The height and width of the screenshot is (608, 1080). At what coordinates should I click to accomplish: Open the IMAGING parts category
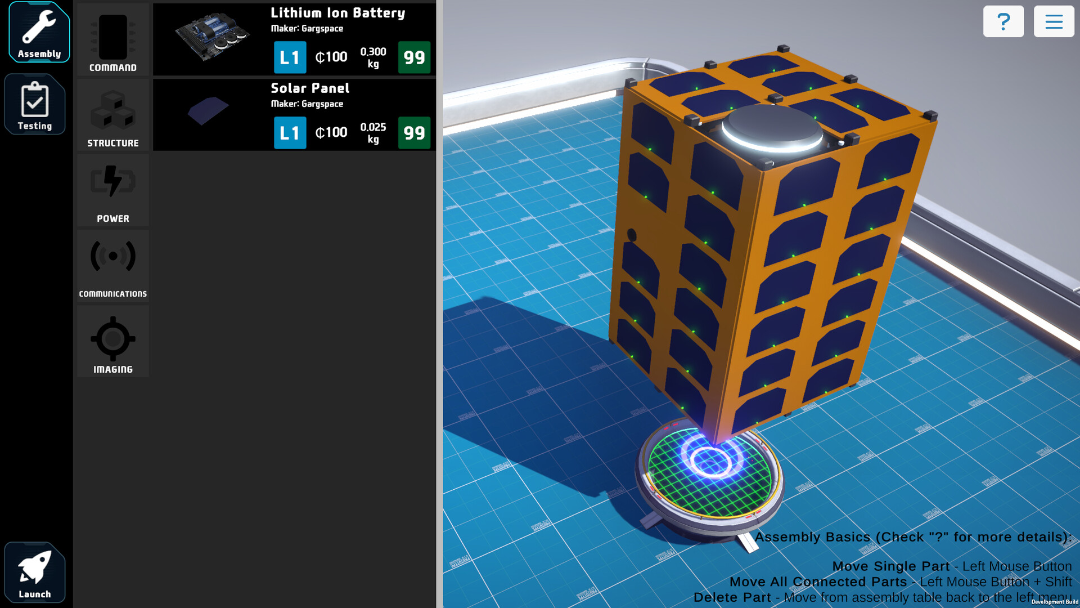click(112, 341)
